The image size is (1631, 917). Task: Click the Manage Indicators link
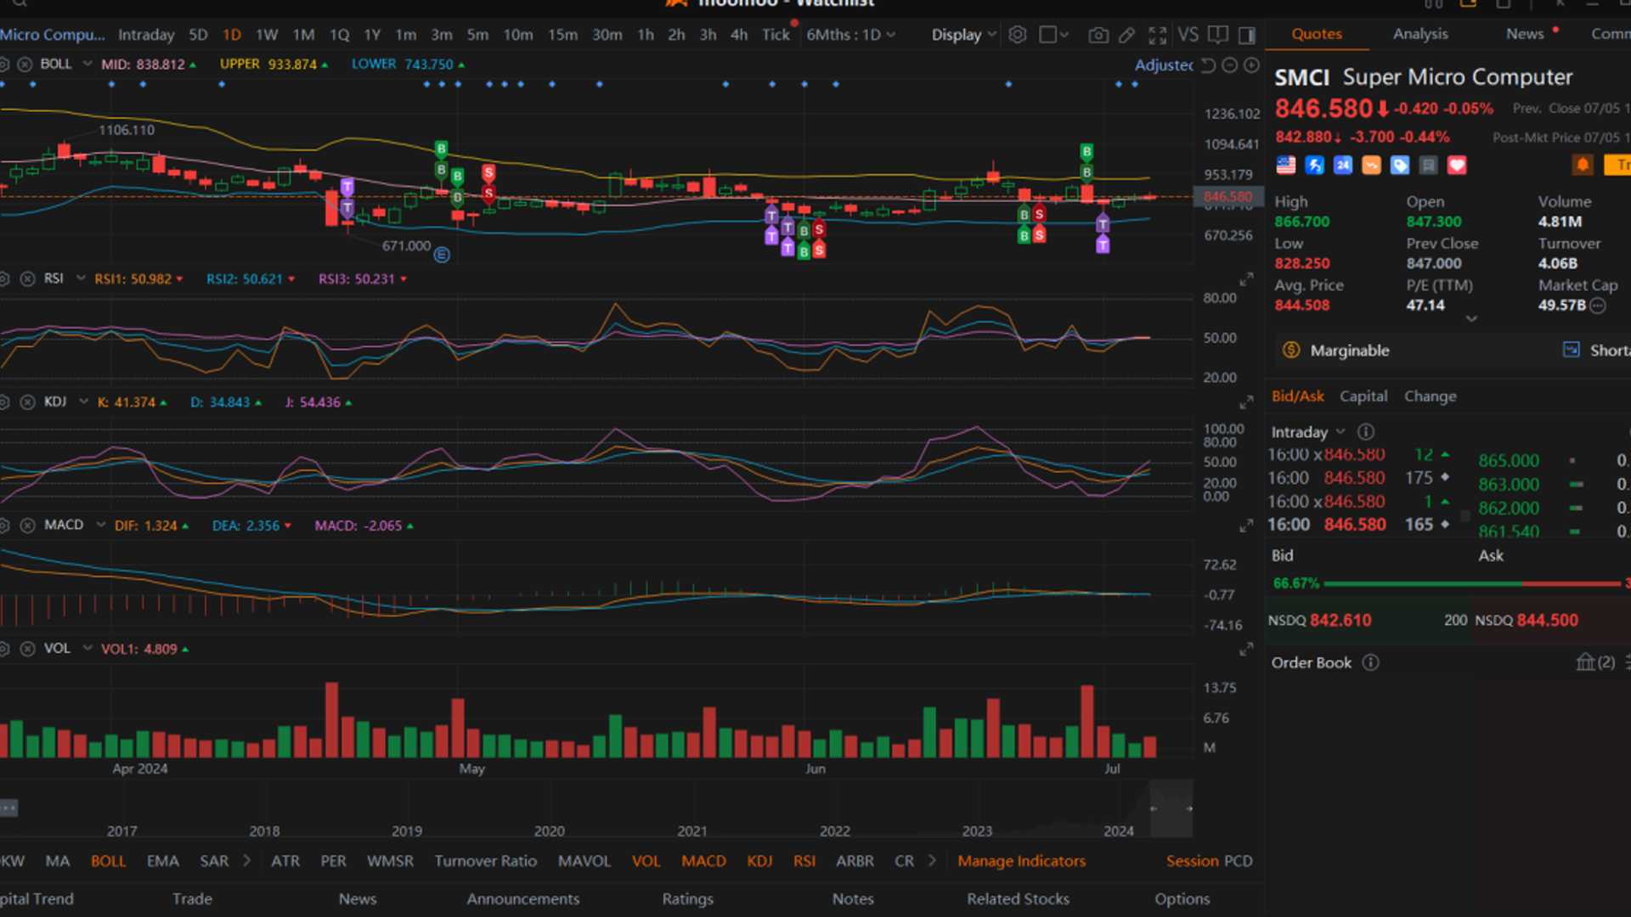pos(1021,861)
